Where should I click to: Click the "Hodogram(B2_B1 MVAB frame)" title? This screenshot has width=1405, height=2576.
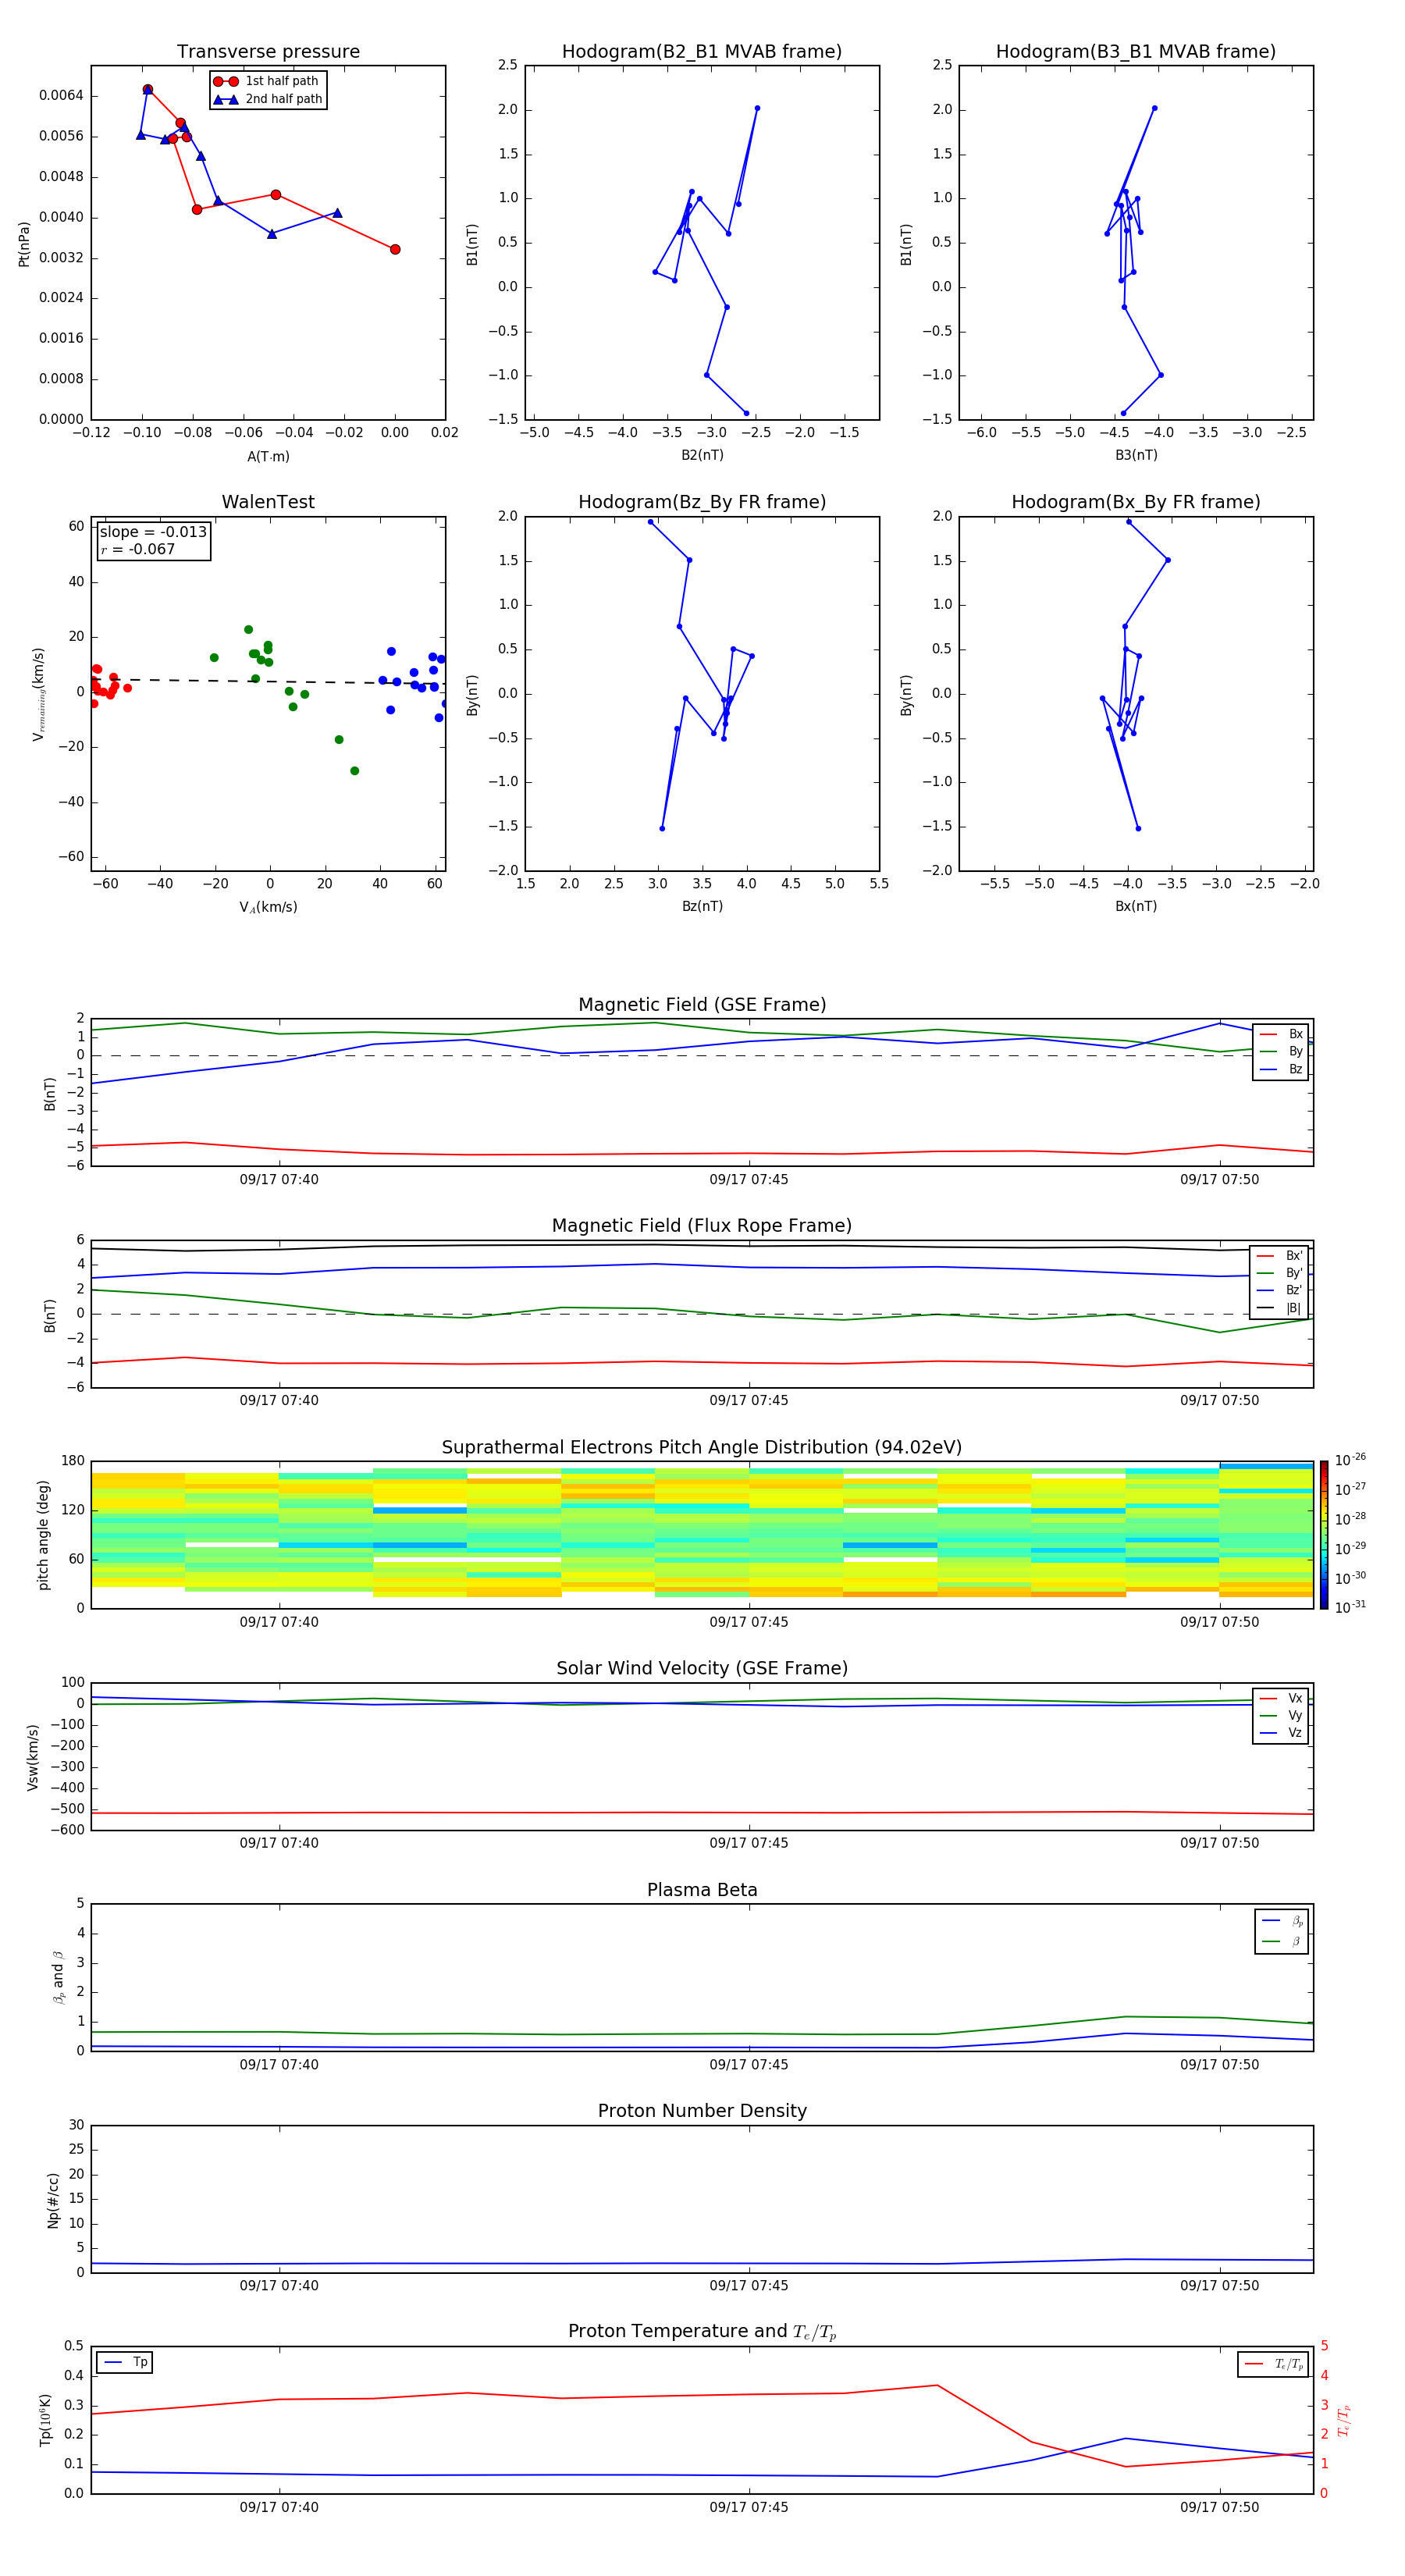[702, 52]
